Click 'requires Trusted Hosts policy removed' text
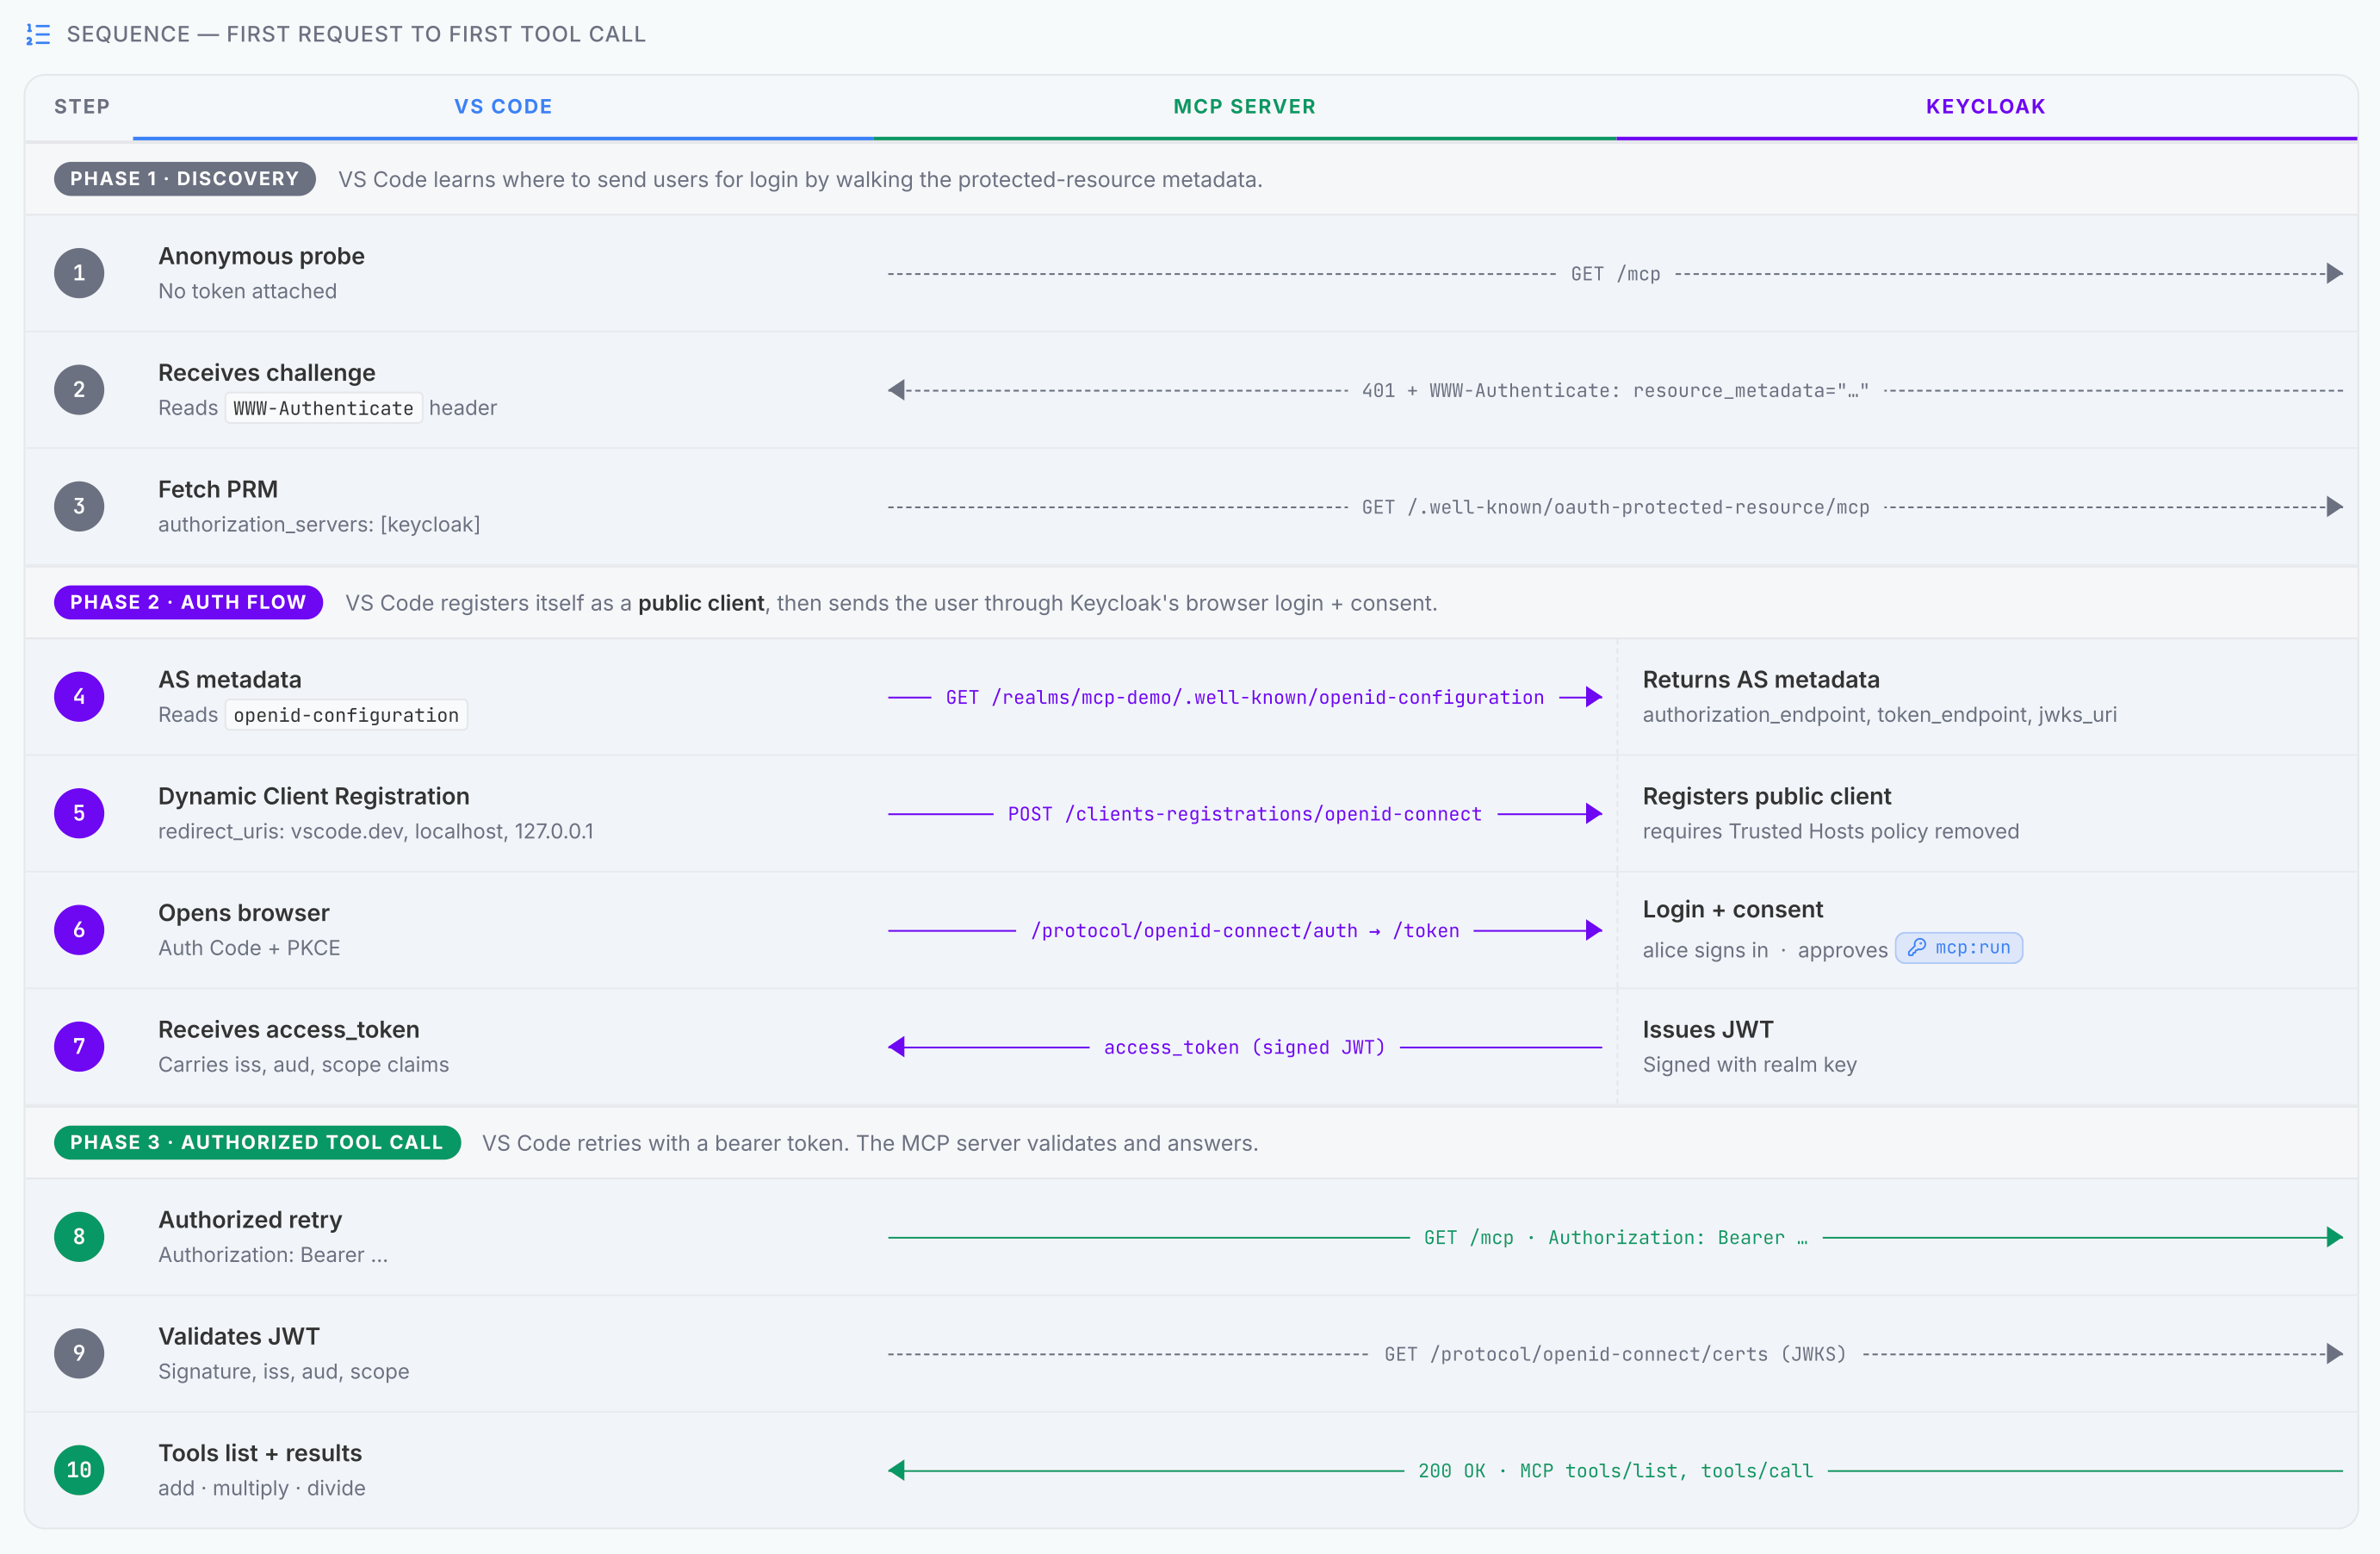Screen dimensions: 2380x1554 (1830, 830)
